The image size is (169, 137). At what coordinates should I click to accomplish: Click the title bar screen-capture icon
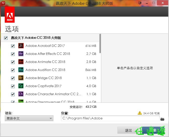[x=140, y=3]
